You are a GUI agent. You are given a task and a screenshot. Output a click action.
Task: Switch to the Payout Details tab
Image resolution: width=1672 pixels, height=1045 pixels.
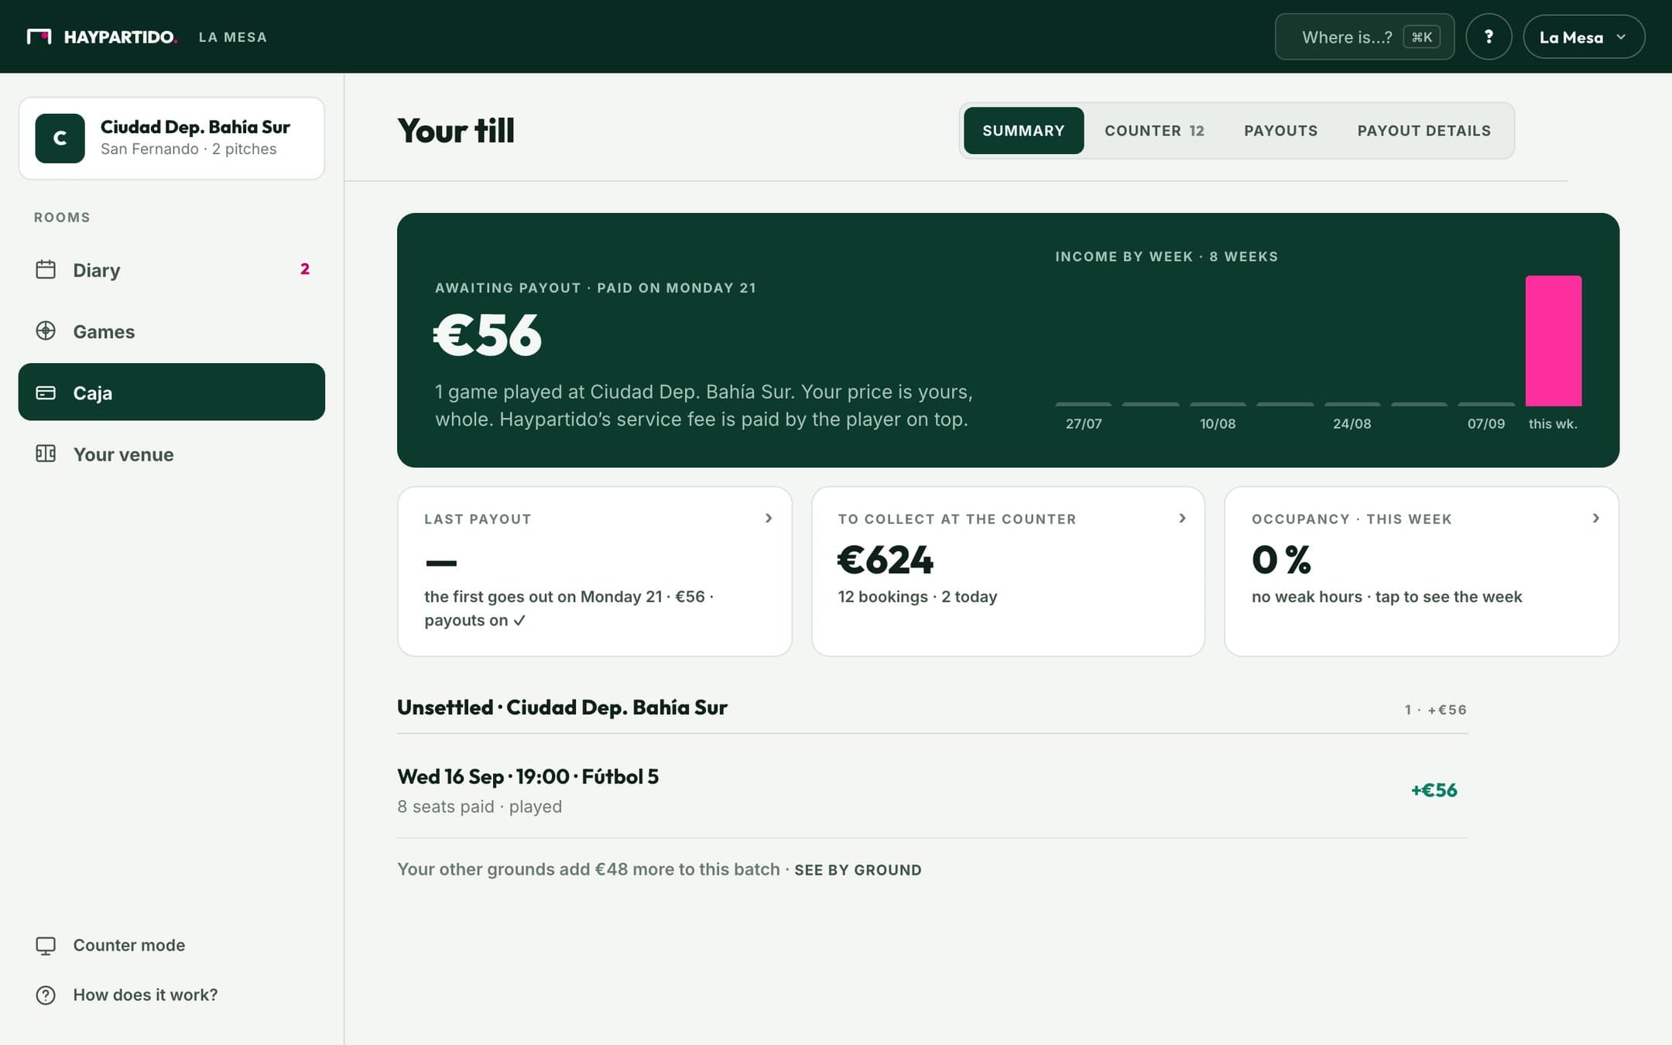click(x=1424, y=130)
